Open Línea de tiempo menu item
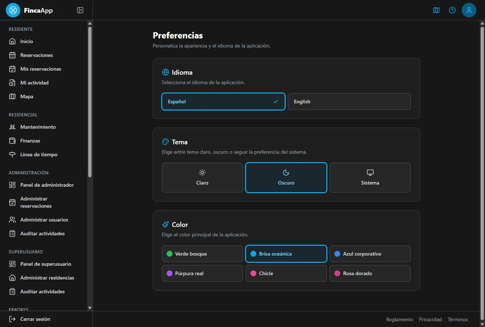Image resolution: width=485 pixels, height=327 pixels. pos(44,154)
